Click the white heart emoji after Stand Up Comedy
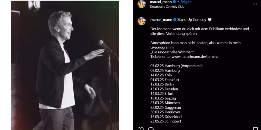The width and height of the screenshot is (261, 130). (210, 20)
